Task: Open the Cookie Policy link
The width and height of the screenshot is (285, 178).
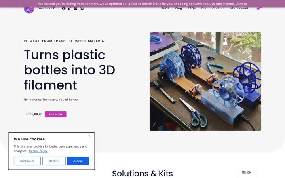Action: (38, 151)
